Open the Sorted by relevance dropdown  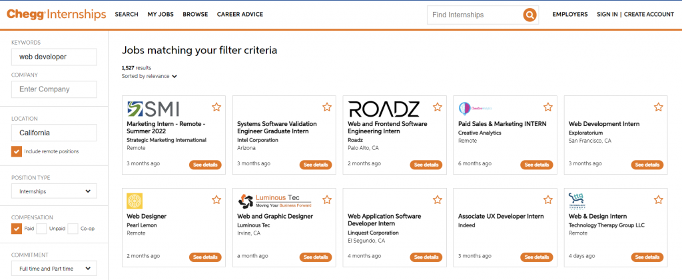150,76
